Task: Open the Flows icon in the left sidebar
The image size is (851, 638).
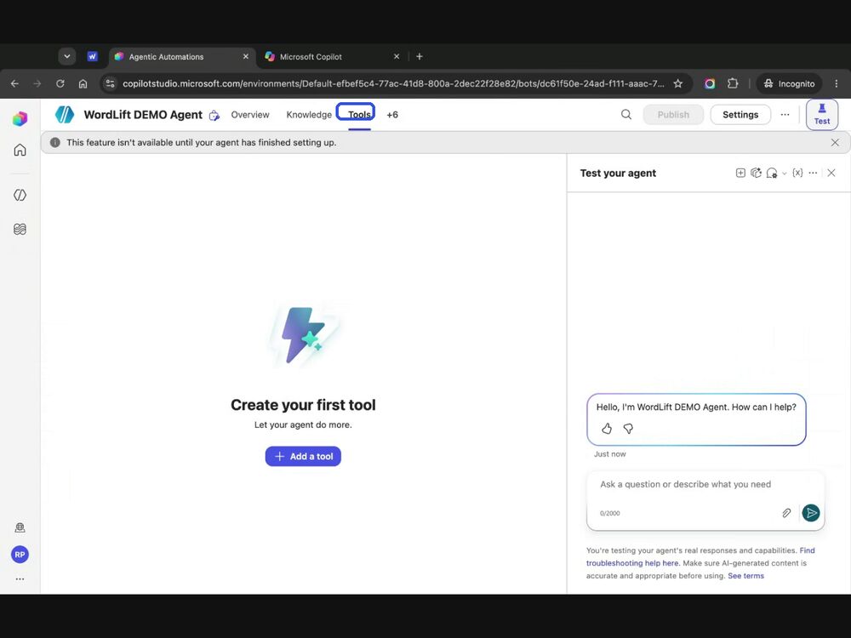Action: (20, 229)
